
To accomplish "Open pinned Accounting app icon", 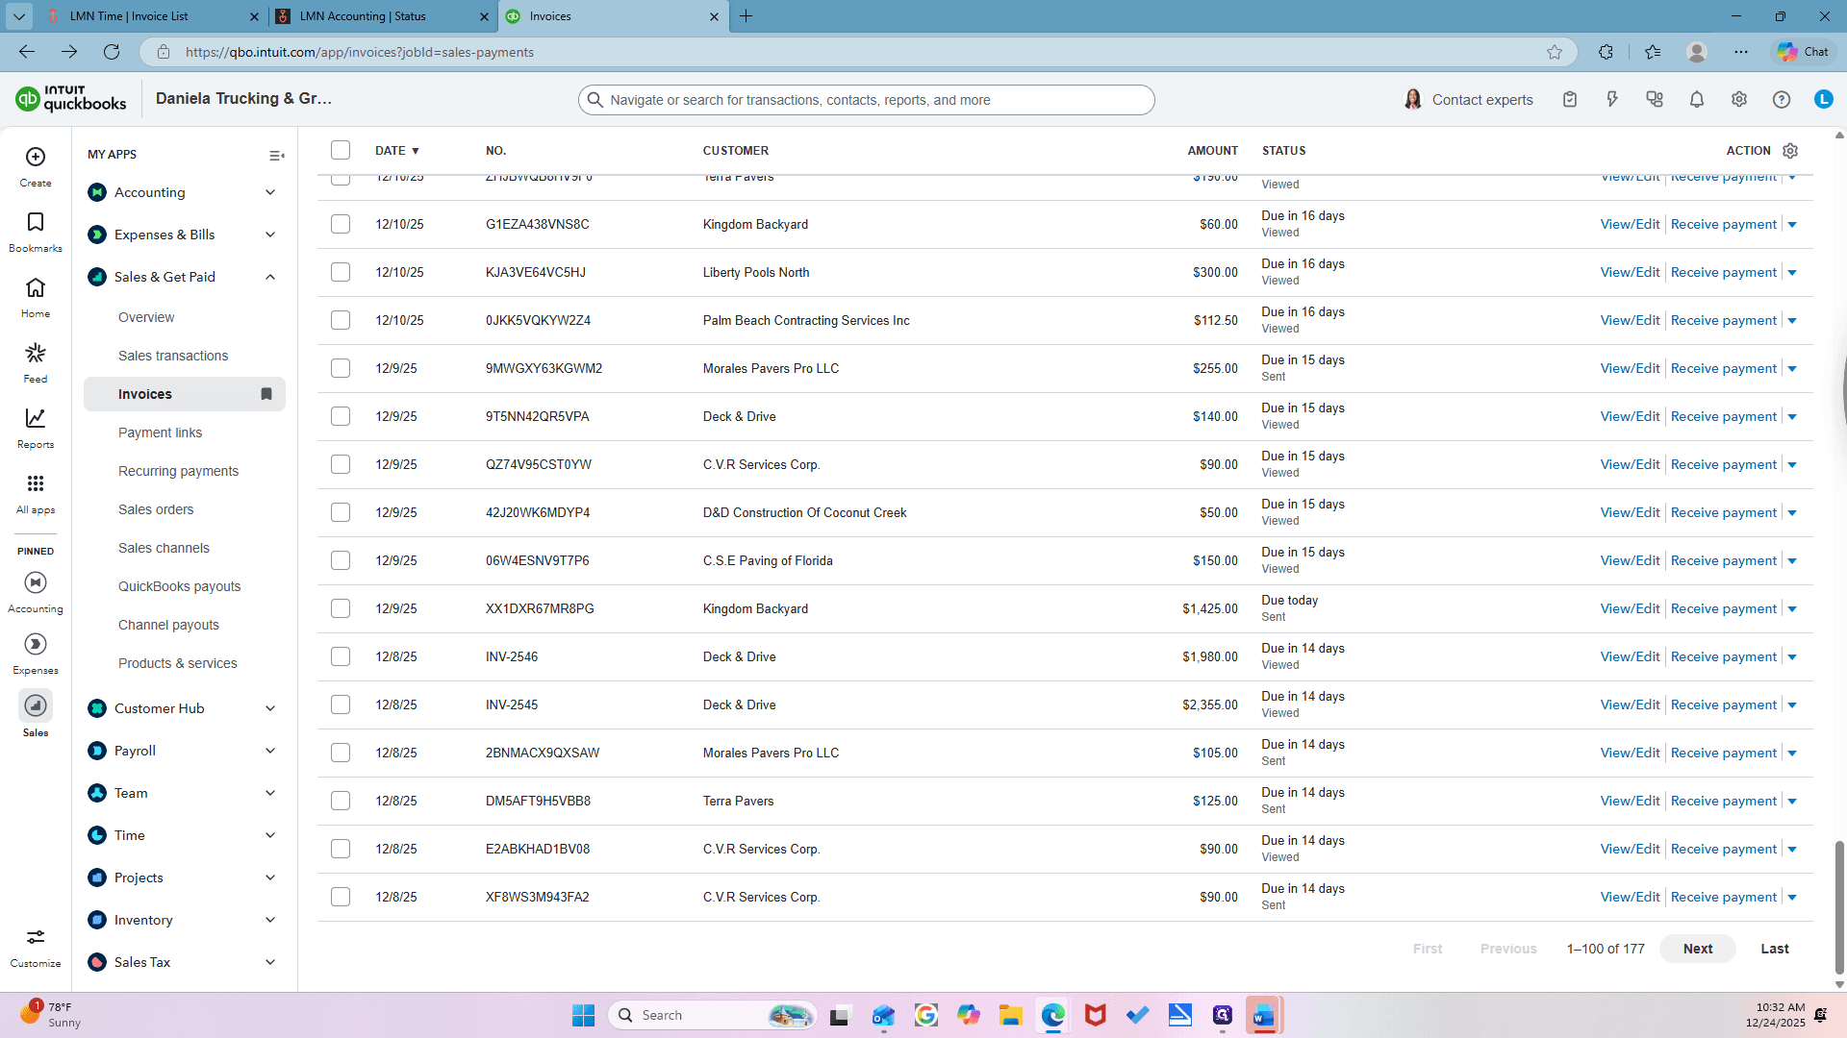I will (x=36, y=582).
